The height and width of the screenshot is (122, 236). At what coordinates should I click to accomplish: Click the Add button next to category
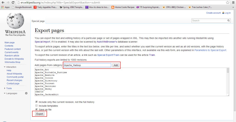click(x=116, y=65)
